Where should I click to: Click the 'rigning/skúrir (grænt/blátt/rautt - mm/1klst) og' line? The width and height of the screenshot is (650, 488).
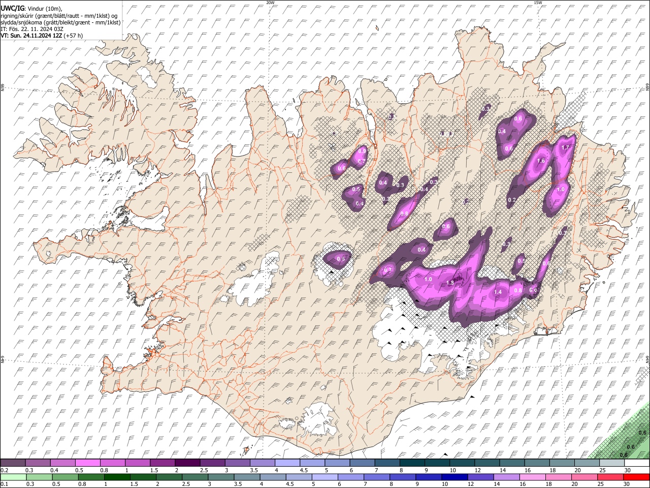58,15
